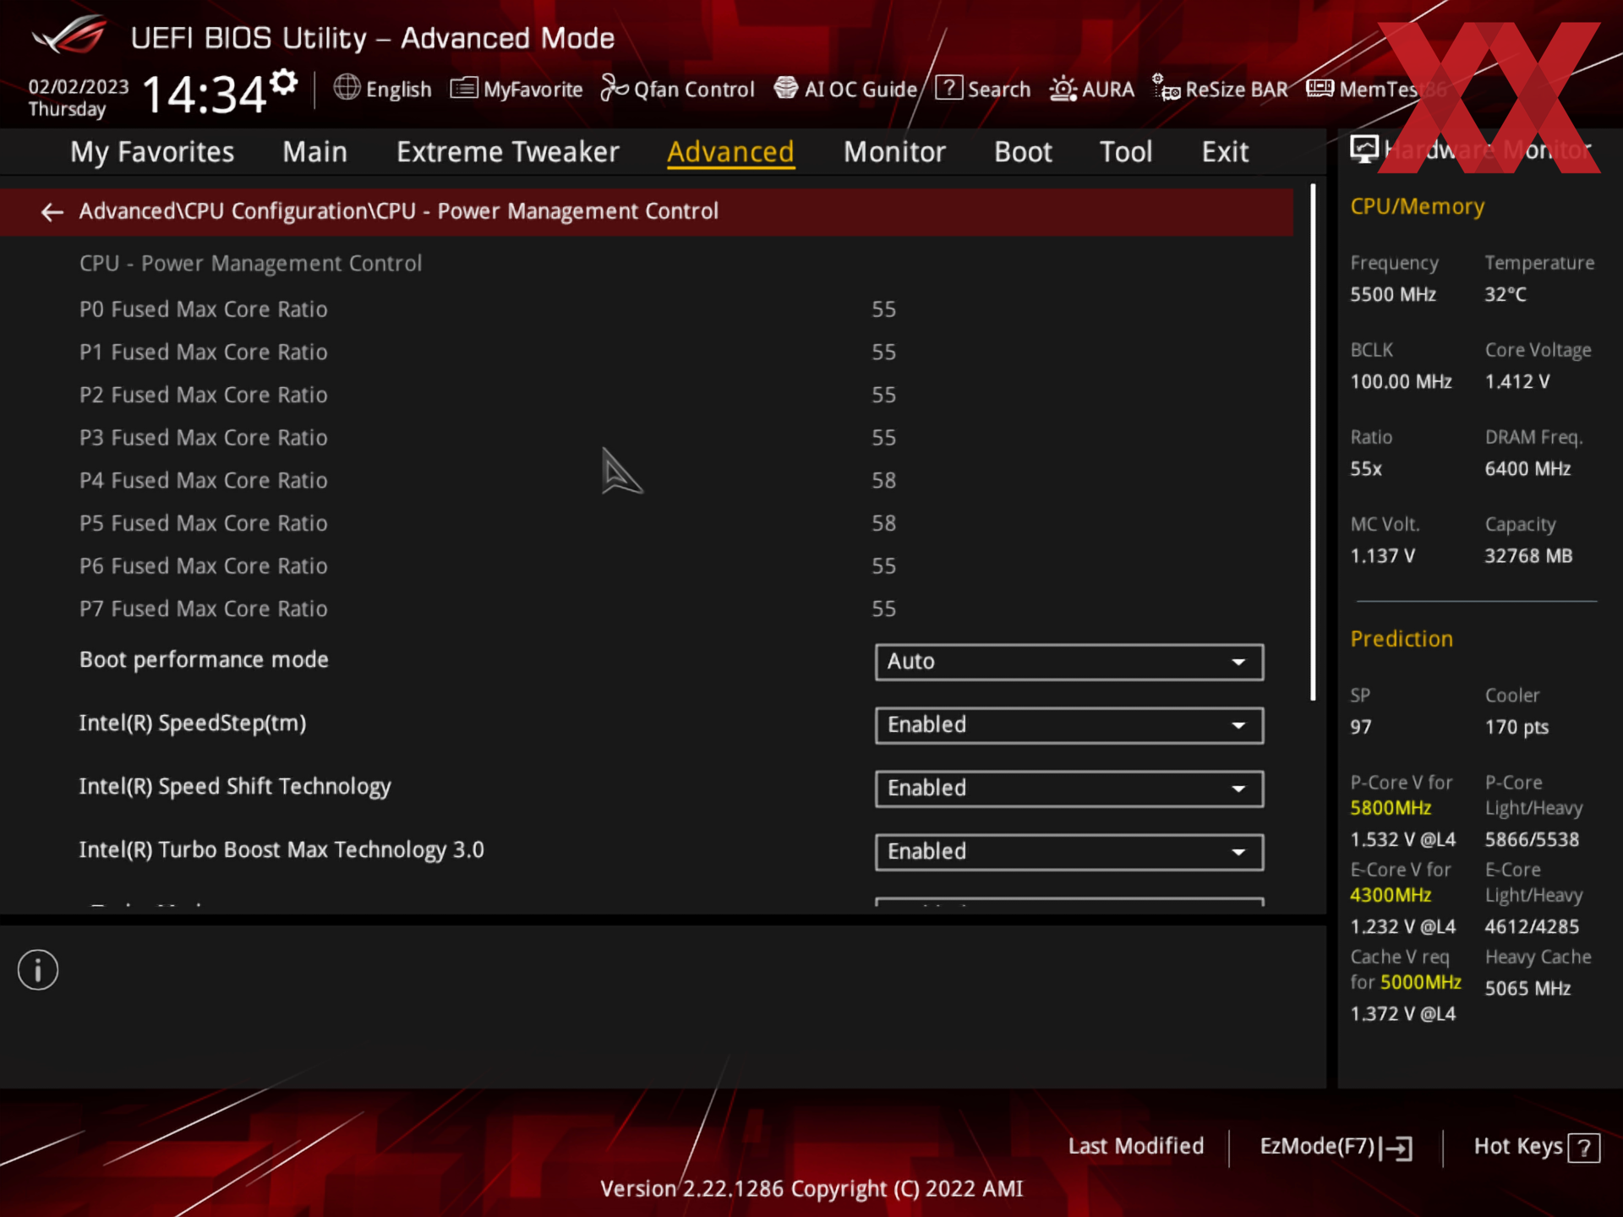Open Qfan Control fan icon
The image size is (1623, 1217).
point(615,88)
